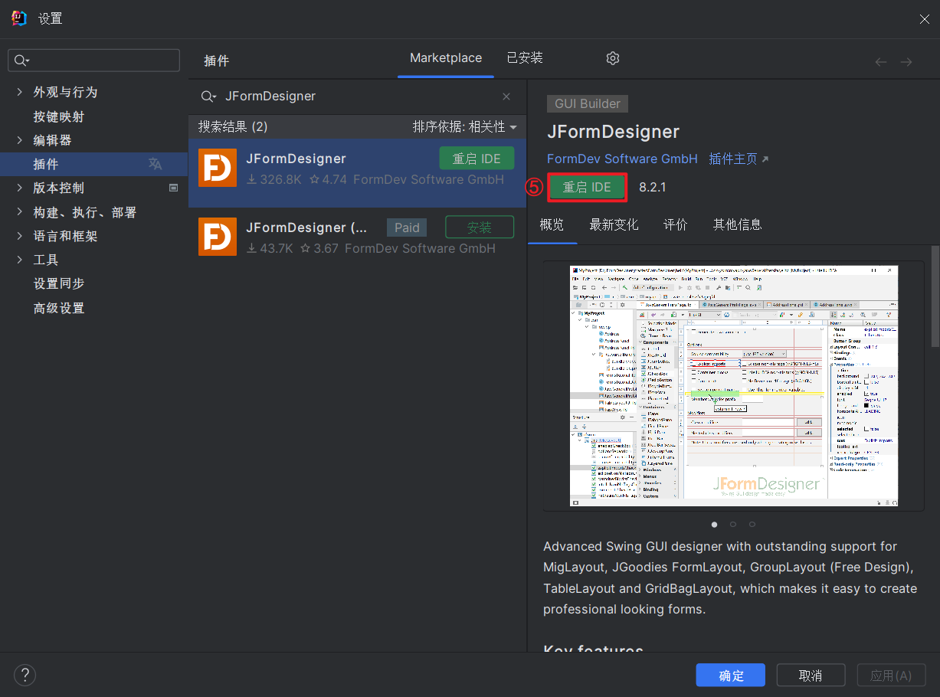Open the 排序依据: 相关性 sort dropdown
The height and width of the screenshot is (697, 940).
465,126
